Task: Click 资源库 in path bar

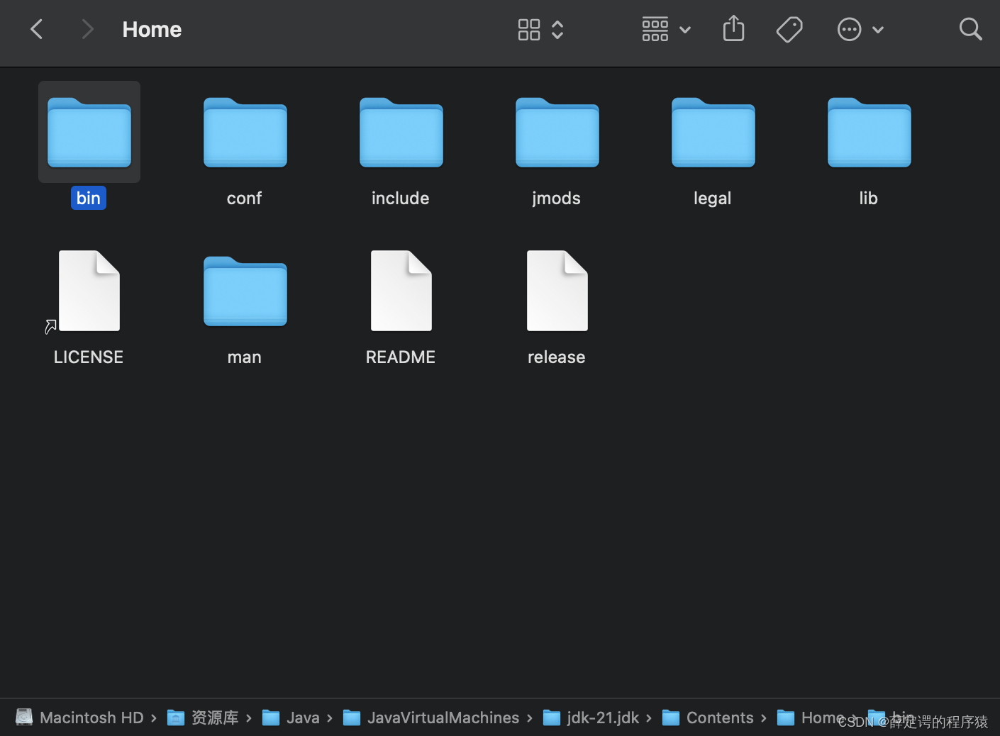Action: pos(203,718)
